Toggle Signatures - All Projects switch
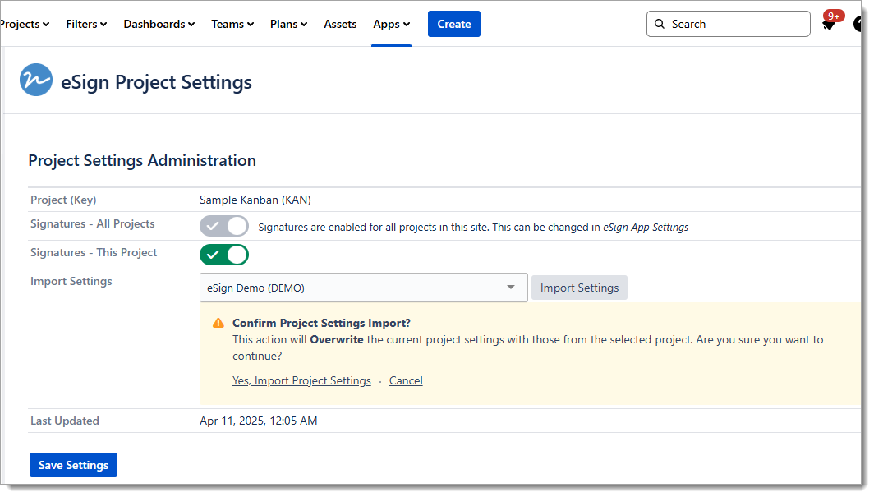Screen dimensions: 874x497 (x=223, y=226)
